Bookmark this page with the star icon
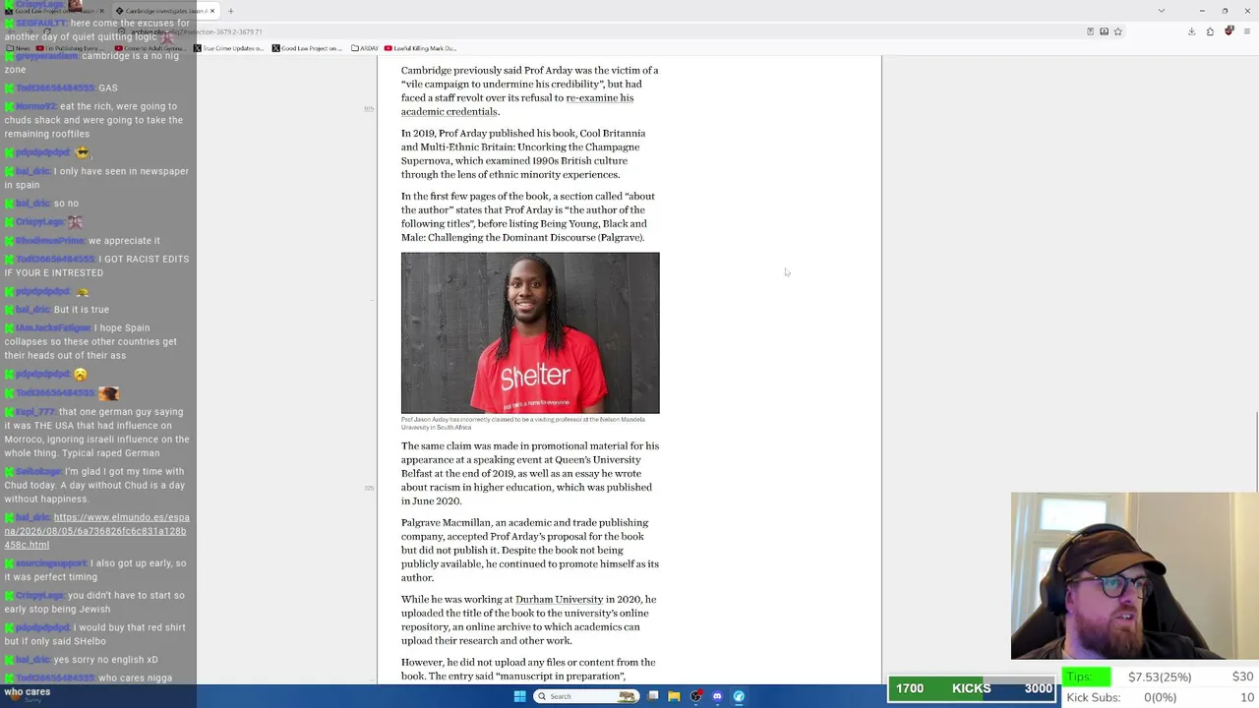 (1117, 31)
